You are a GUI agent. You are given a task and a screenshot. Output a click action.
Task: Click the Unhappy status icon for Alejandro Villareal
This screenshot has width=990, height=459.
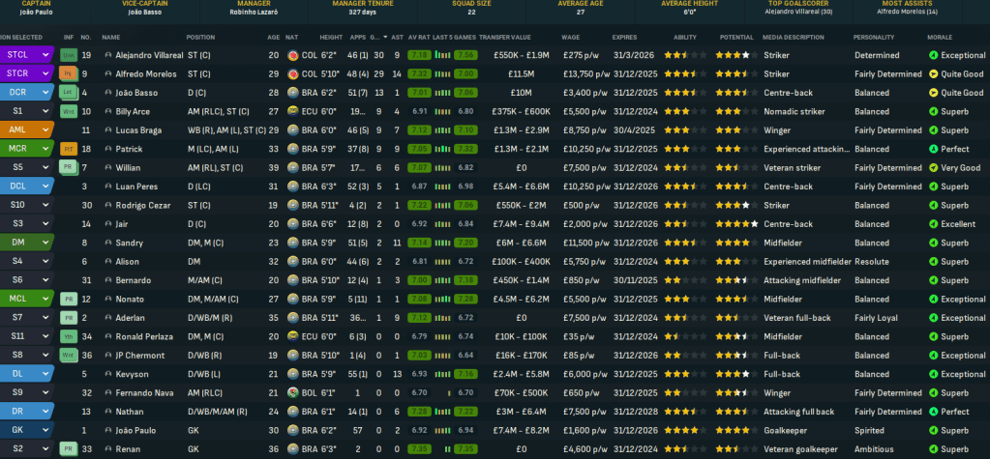[68, 55]
